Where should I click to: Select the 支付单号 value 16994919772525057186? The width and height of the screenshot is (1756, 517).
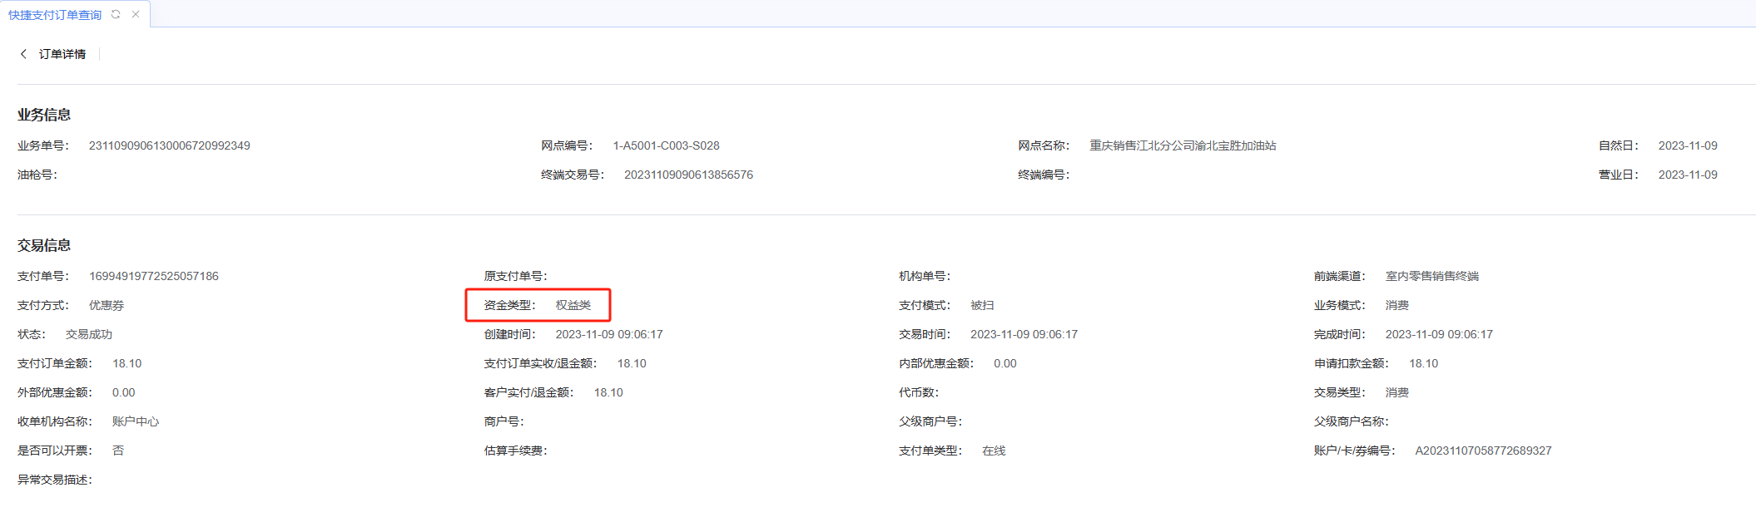point(154,276)
